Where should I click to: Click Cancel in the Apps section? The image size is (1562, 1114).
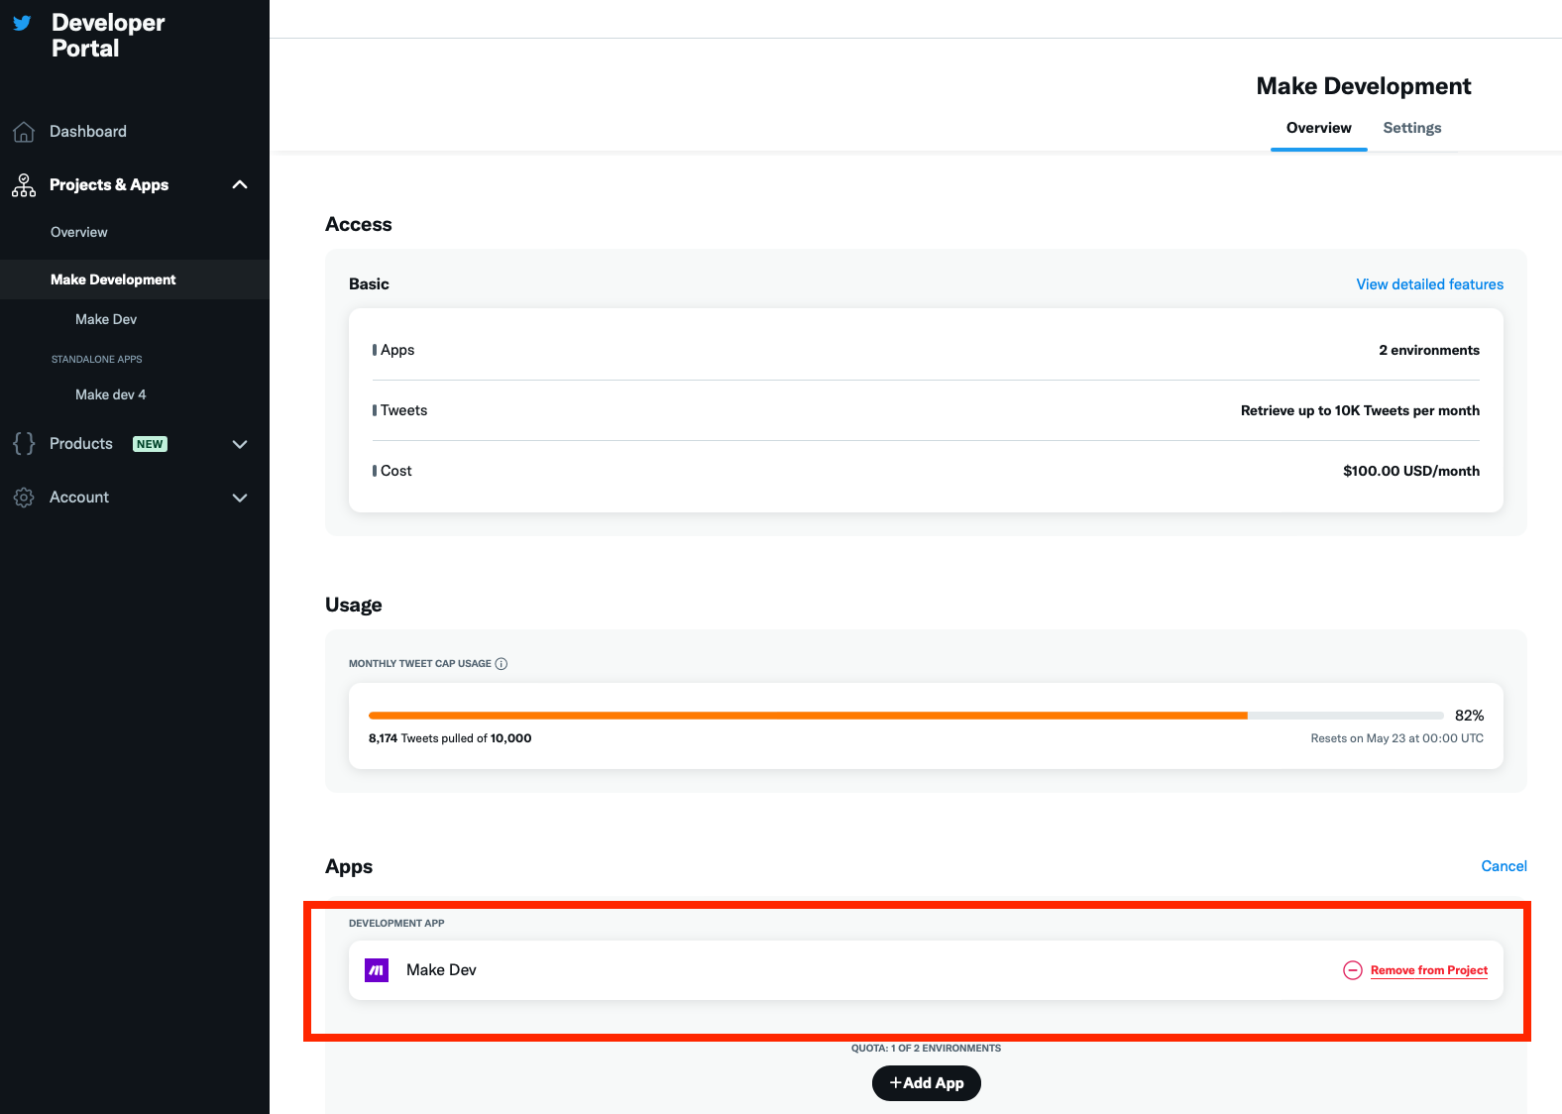pyautogui.click(x=1505, y=866)
